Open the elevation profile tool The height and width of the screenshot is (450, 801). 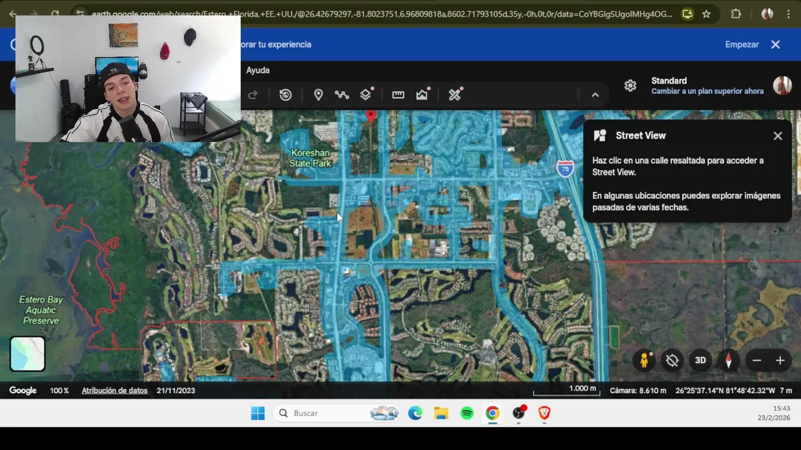point(422,95)
